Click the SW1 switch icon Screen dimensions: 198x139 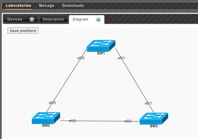(x=101, y=46)
